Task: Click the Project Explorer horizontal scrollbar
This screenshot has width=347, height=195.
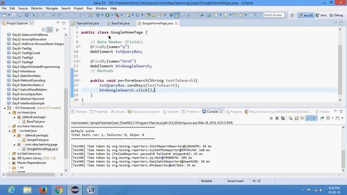Action: (30, 174)
